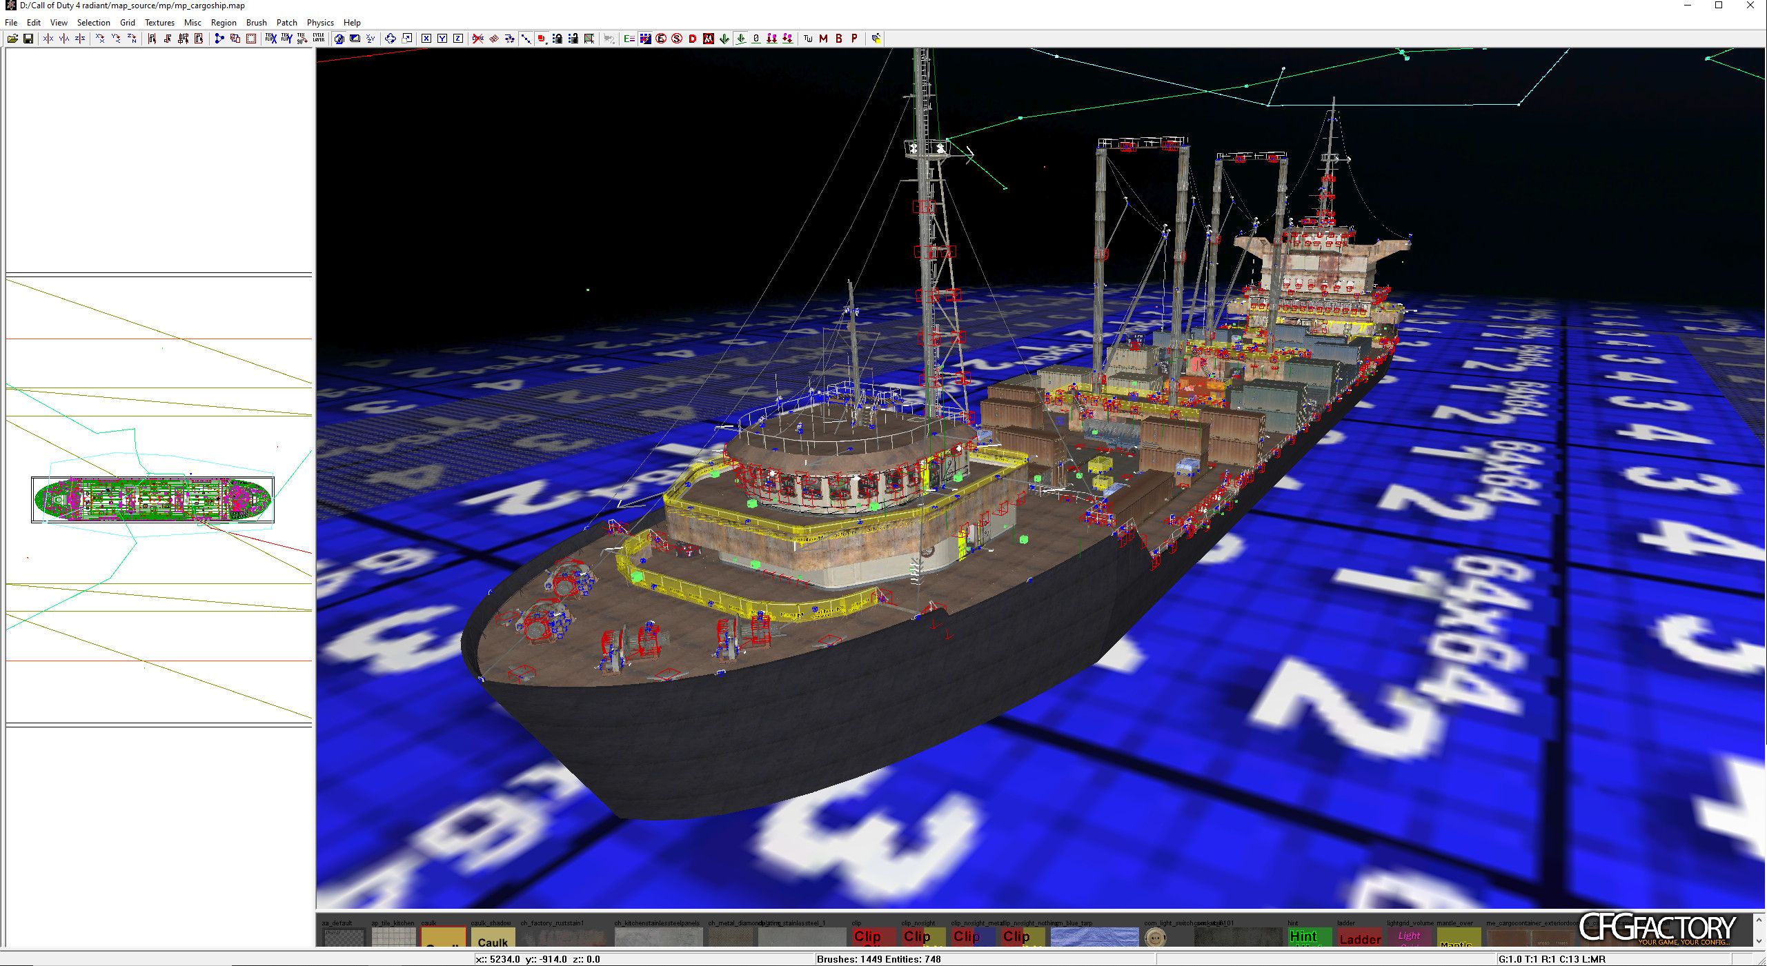Open the Edit menu
This screenshot has width=1767, height=966.
tap(34, 23)
